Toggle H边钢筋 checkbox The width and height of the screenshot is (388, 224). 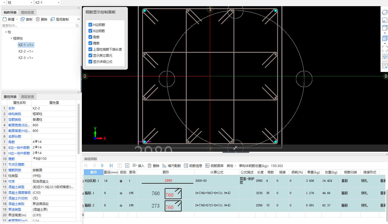click(90, 25)
